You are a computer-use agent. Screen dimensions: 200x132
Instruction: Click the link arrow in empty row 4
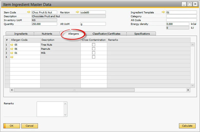pyautogui.click(x=12, y=57)
